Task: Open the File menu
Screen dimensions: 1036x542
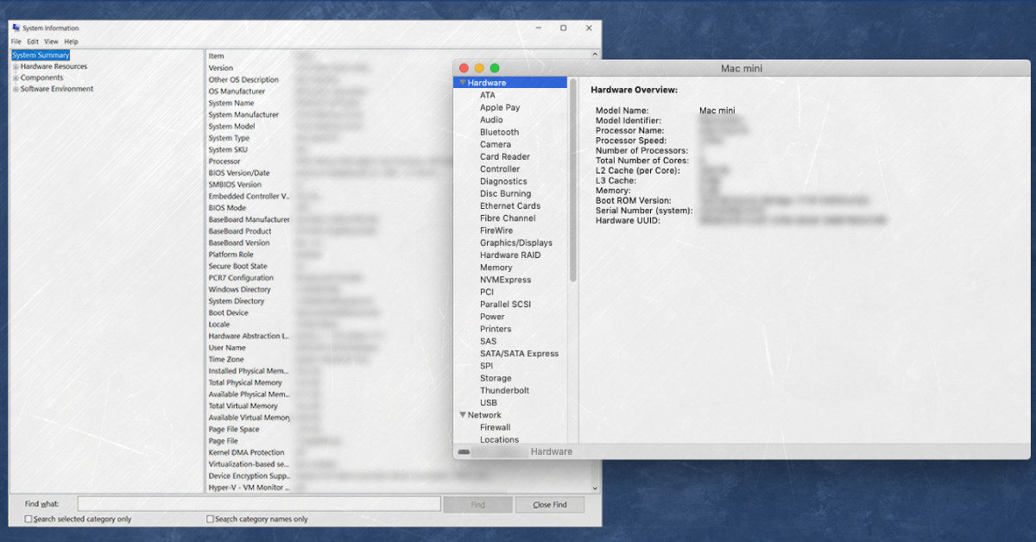Action: point(17,41)
